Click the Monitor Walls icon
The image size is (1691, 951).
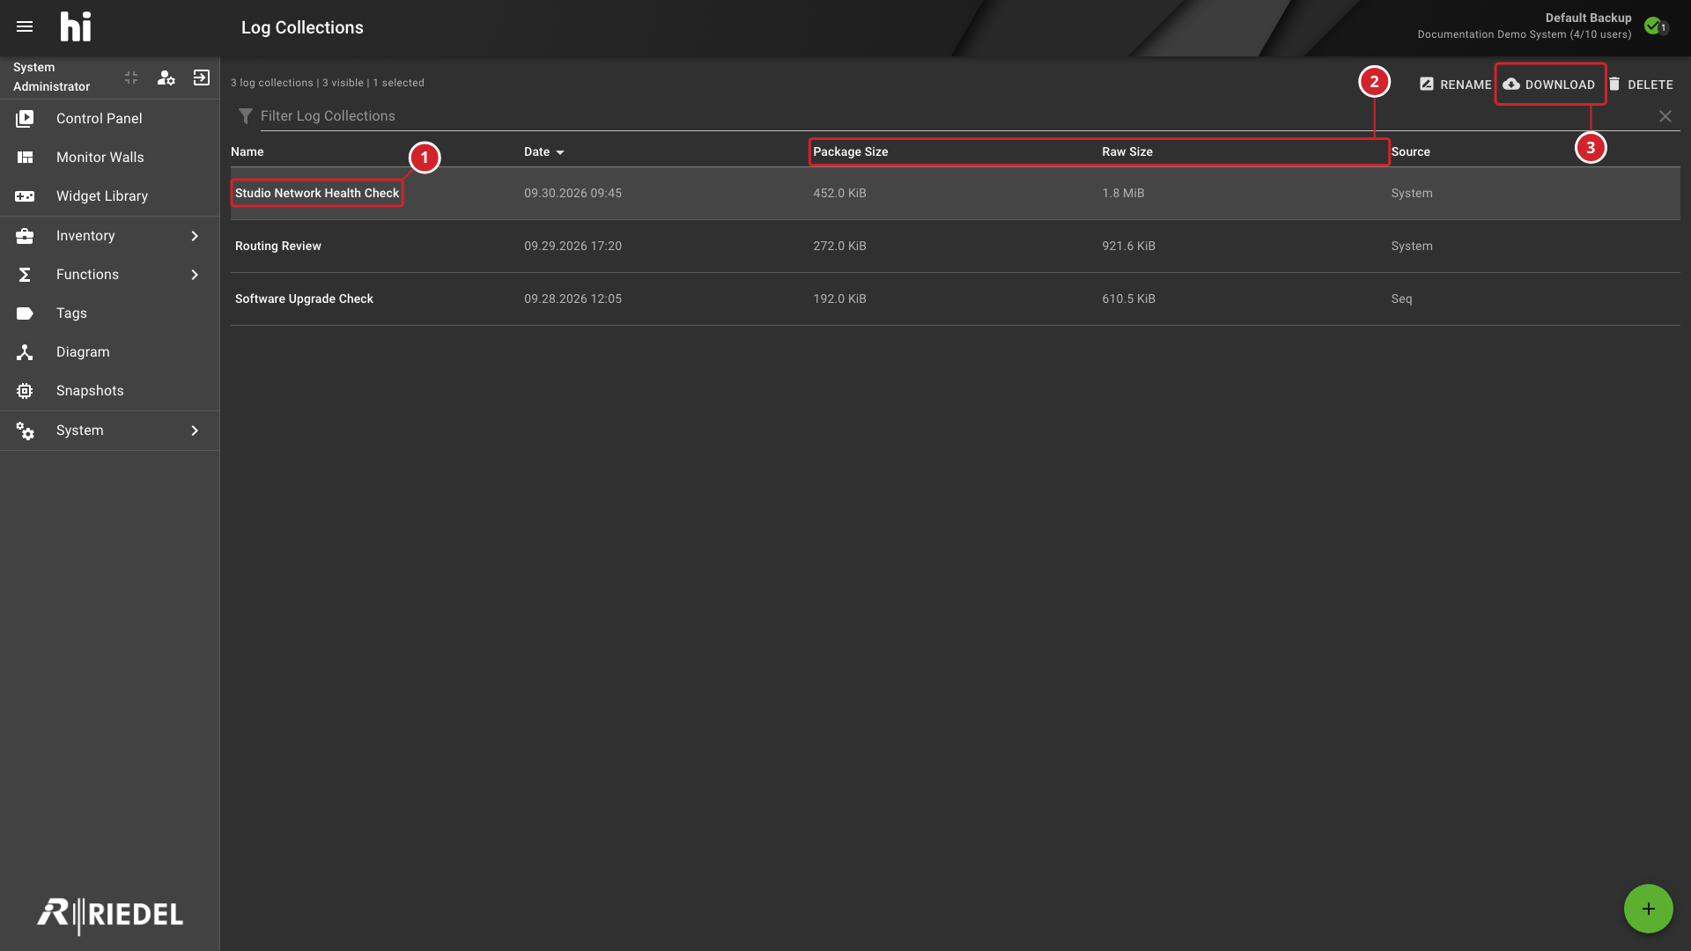25,157
